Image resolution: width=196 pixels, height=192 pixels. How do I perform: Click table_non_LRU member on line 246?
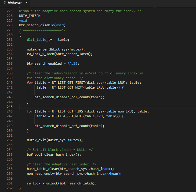coord(119,112)
